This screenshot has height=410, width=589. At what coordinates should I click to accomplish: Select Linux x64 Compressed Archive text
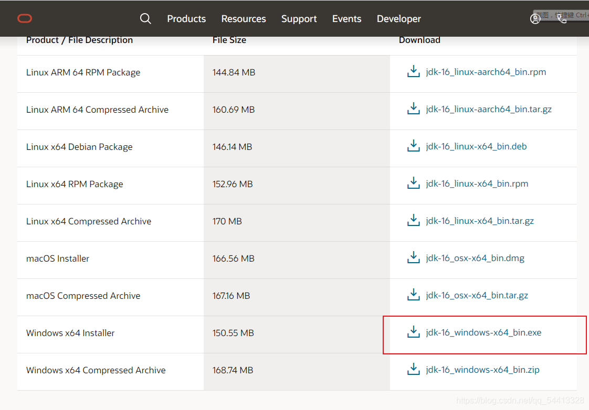(x=89, y=221)
